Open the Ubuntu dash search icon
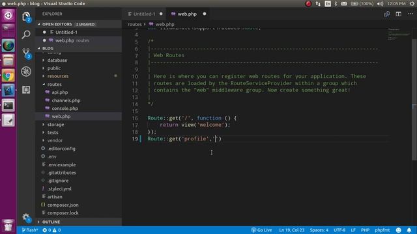Screen dimensions: 417x234 click(8, 16)
